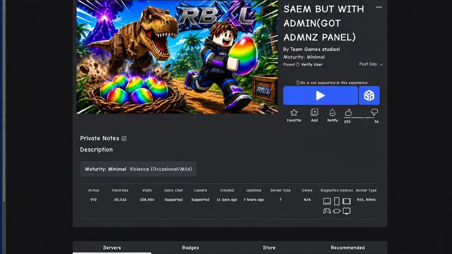This screenshot has width=452, height=254.
Task: Switch to the Badges tab
Action: 190,248
